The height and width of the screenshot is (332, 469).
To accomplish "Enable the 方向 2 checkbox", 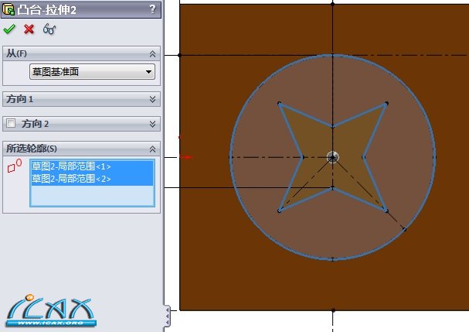I will pyautogui.click(x=11, y=123).
